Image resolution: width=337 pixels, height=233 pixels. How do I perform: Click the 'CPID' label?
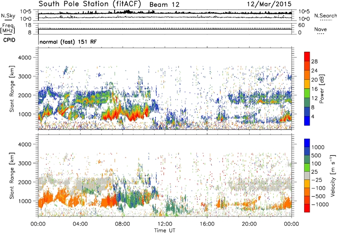click(9, 40)
